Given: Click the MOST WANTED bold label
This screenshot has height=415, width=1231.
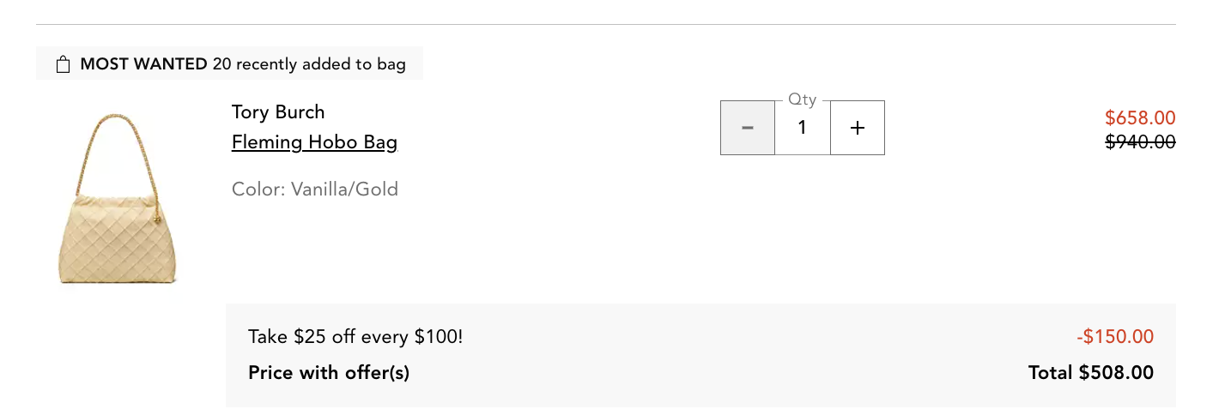Looking at the screenshot, I should click(x=143, y=64).
